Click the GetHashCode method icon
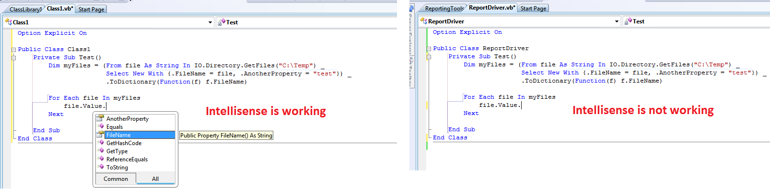770x189 pixels. [101, 143]
